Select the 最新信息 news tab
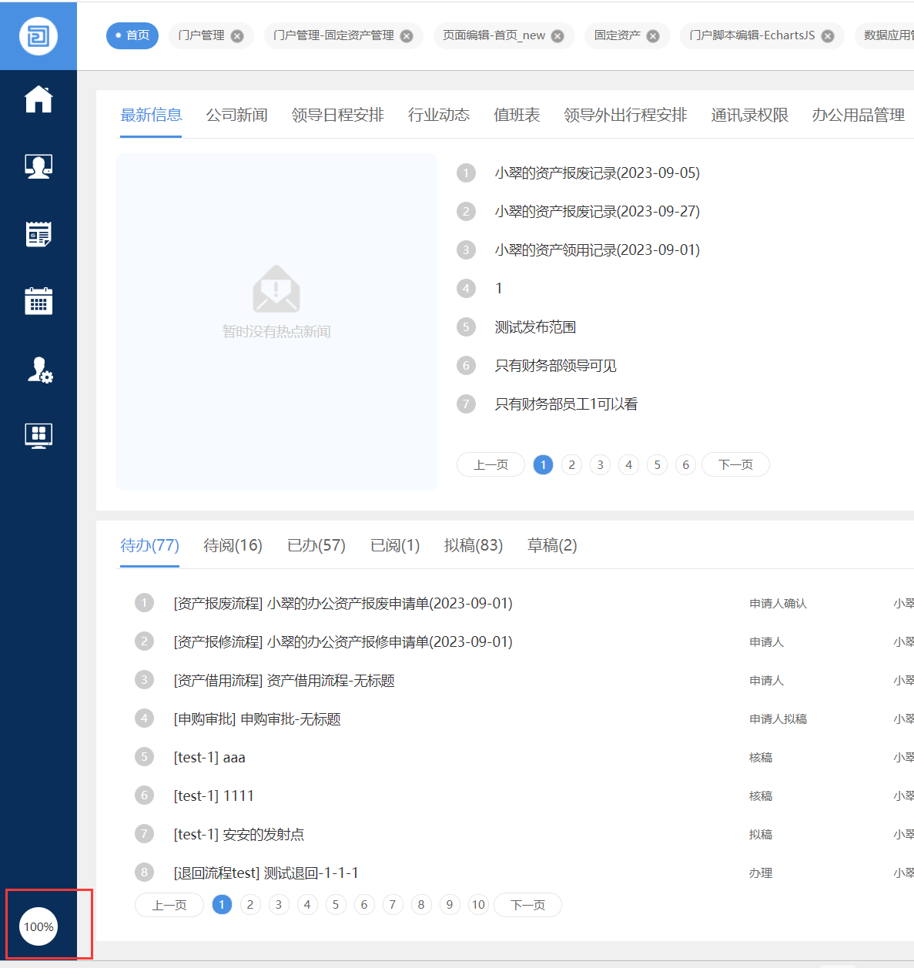 [151, 115]
